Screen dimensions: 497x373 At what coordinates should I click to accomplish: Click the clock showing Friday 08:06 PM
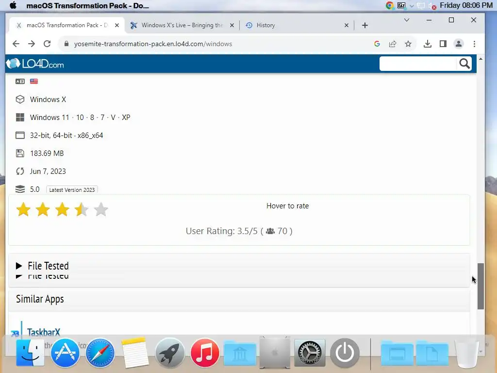click(466, 5)
